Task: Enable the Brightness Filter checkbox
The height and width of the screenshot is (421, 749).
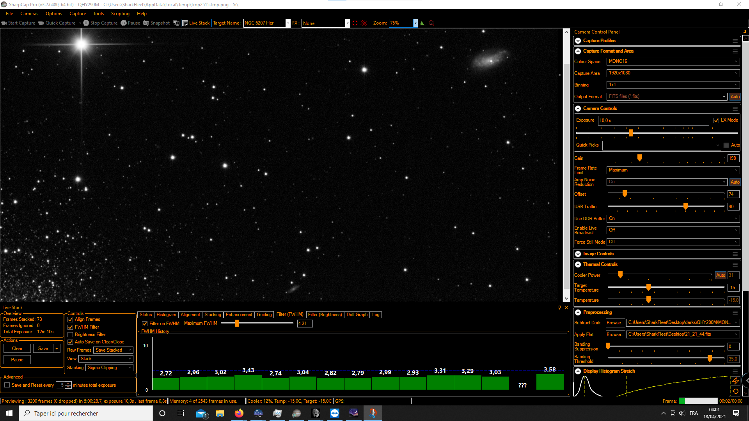Action: (x=71, y=335)
